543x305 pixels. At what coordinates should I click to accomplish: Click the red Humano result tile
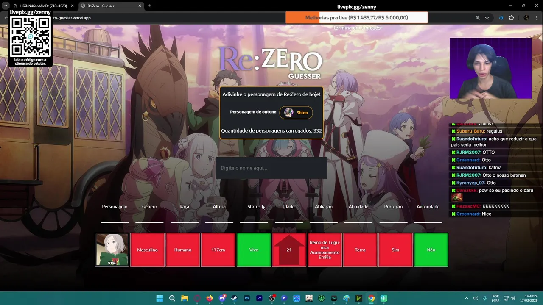click(183, 250)
